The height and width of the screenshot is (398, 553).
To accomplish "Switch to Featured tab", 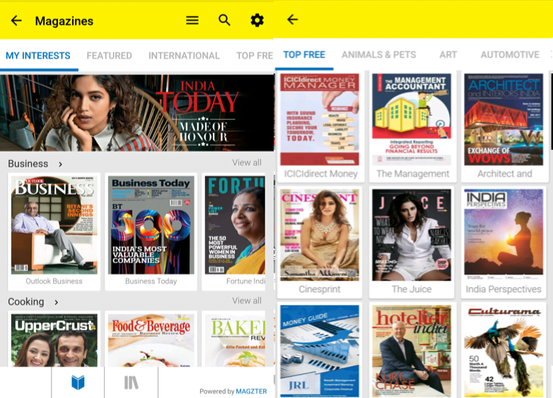I will (110, 56).
